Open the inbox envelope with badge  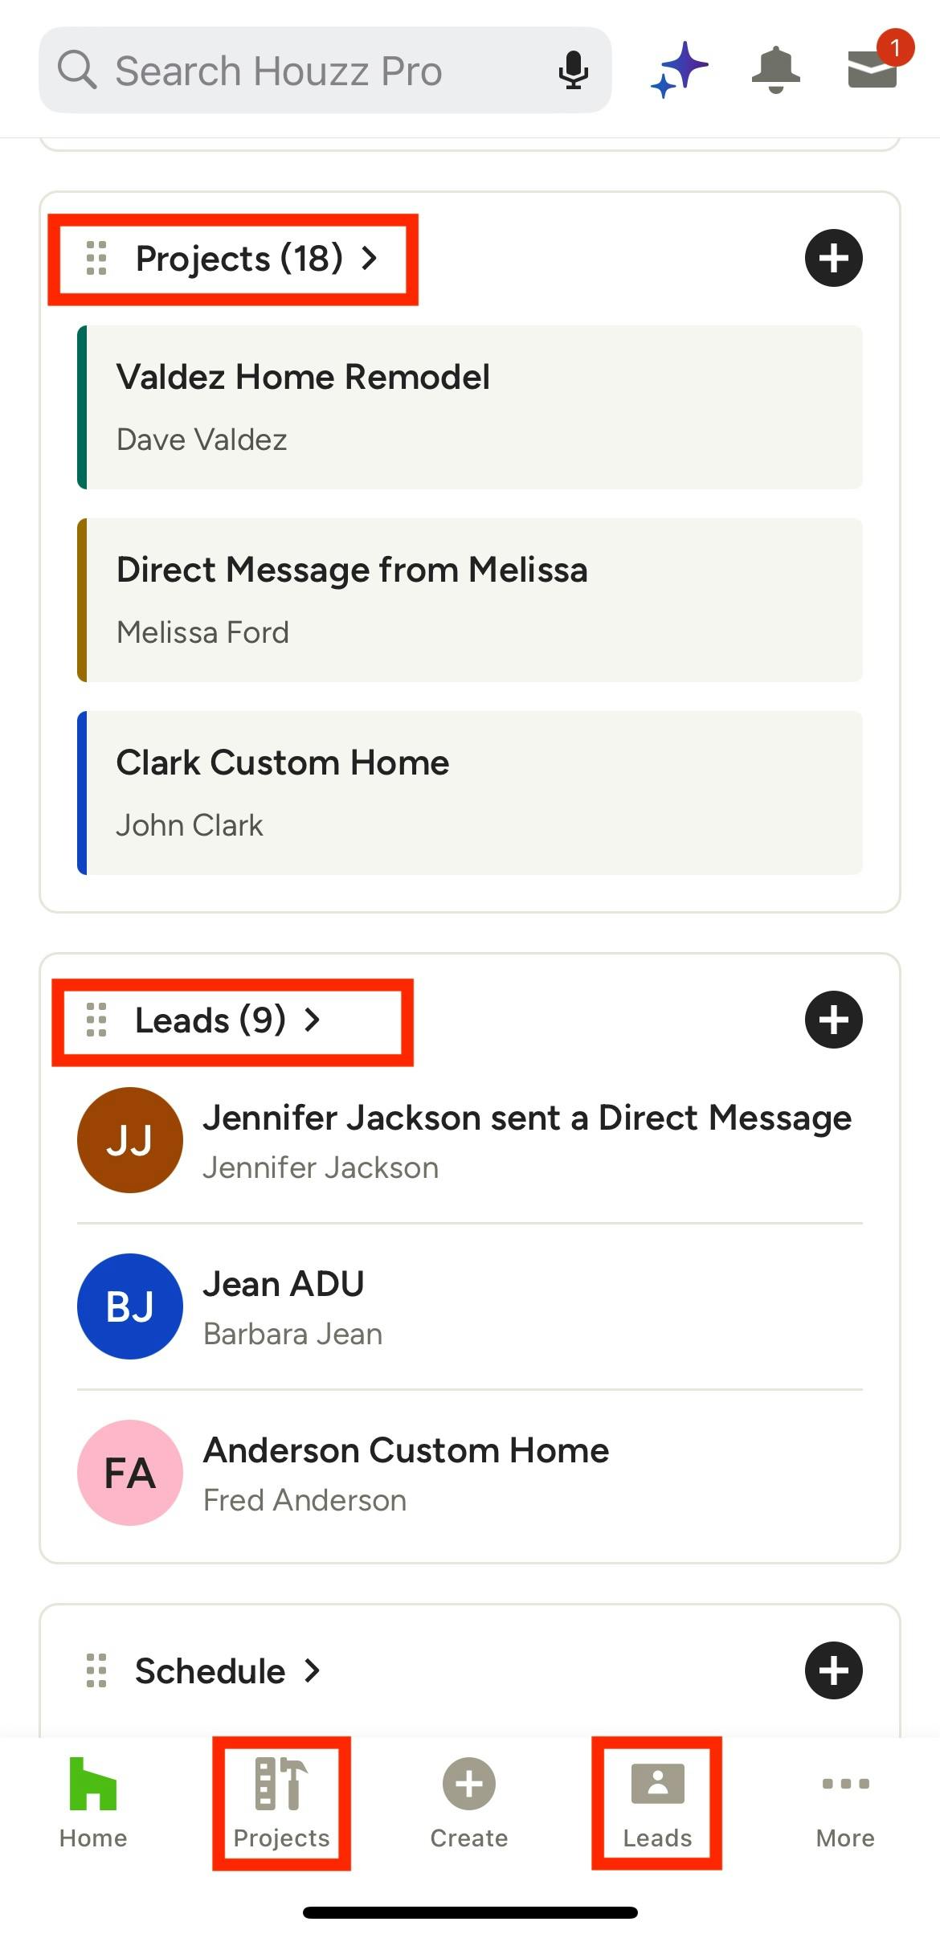pos(873,67)
